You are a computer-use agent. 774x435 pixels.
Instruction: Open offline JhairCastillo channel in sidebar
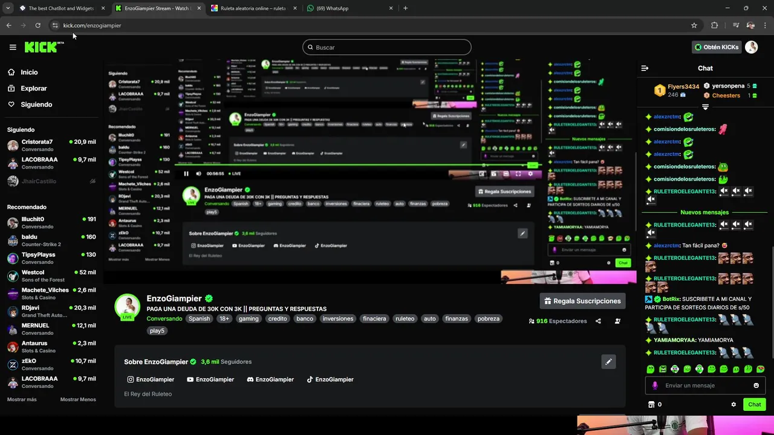tap(51, 181)
